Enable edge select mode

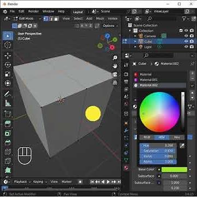51,19
